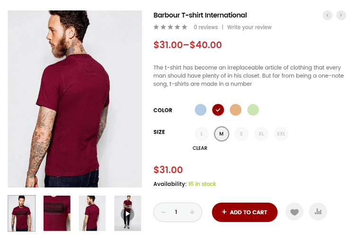Open the Write your review link
Screen dimensions: 355x241
[249, 27]
